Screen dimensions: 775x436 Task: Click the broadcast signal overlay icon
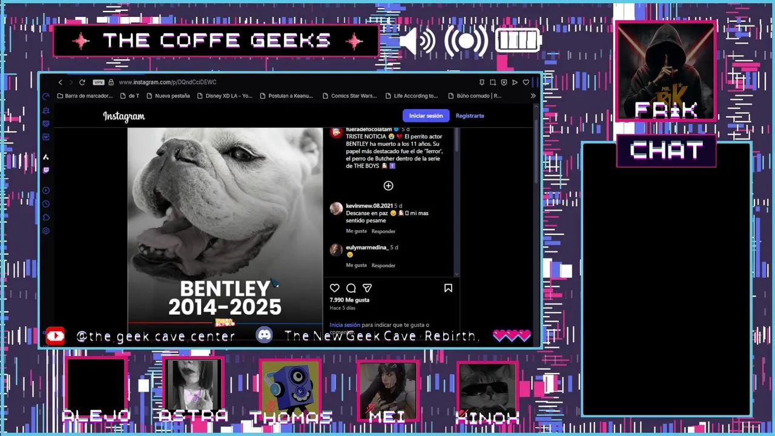pos(466,41)
